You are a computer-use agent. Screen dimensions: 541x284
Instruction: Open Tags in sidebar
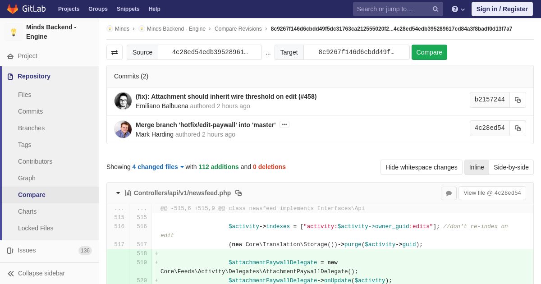pos(25,145)
